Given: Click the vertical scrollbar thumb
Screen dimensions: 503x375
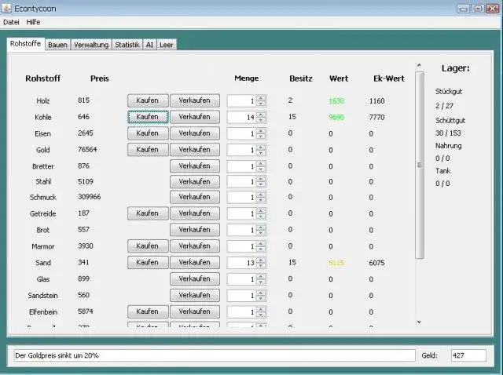Looking at the screenshot, I should pyautogui.click(x=420, y=165).
